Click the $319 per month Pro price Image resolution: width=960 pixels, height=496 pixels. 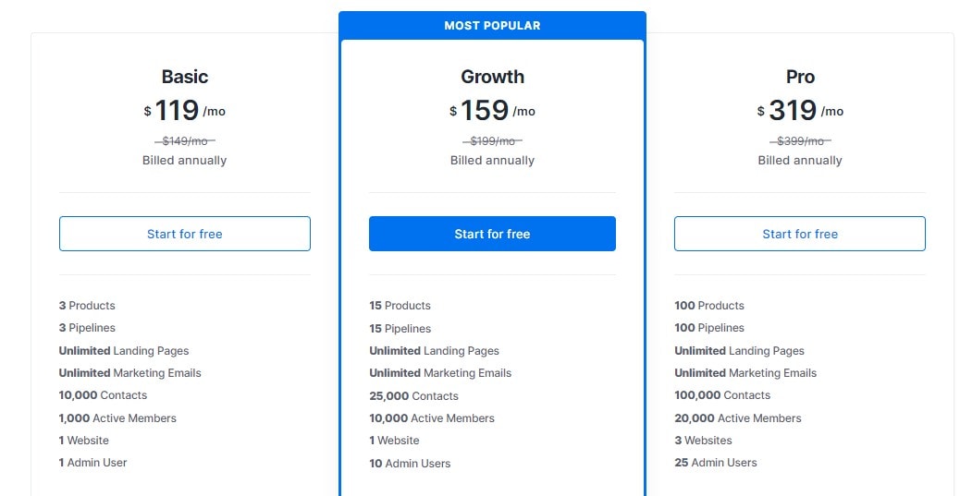point(800,111)
